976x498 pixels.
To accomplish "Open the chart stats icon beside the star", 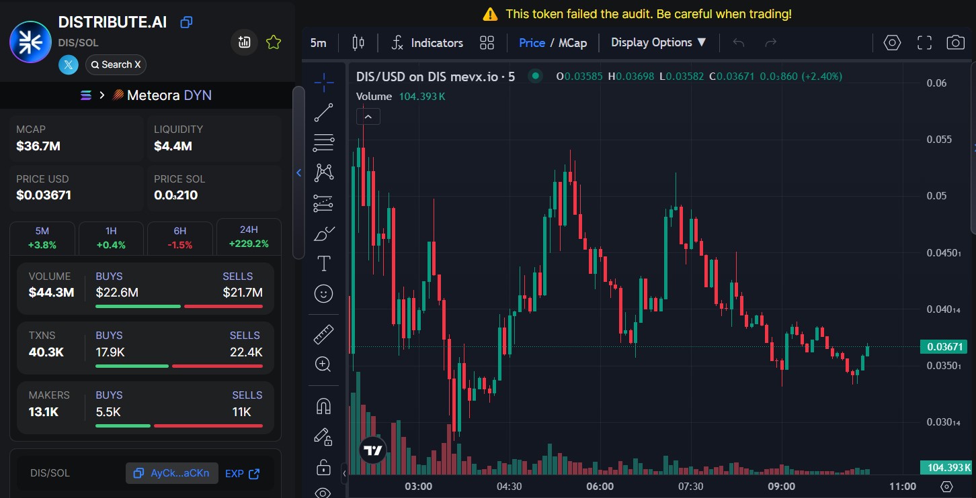I will 245,42.
